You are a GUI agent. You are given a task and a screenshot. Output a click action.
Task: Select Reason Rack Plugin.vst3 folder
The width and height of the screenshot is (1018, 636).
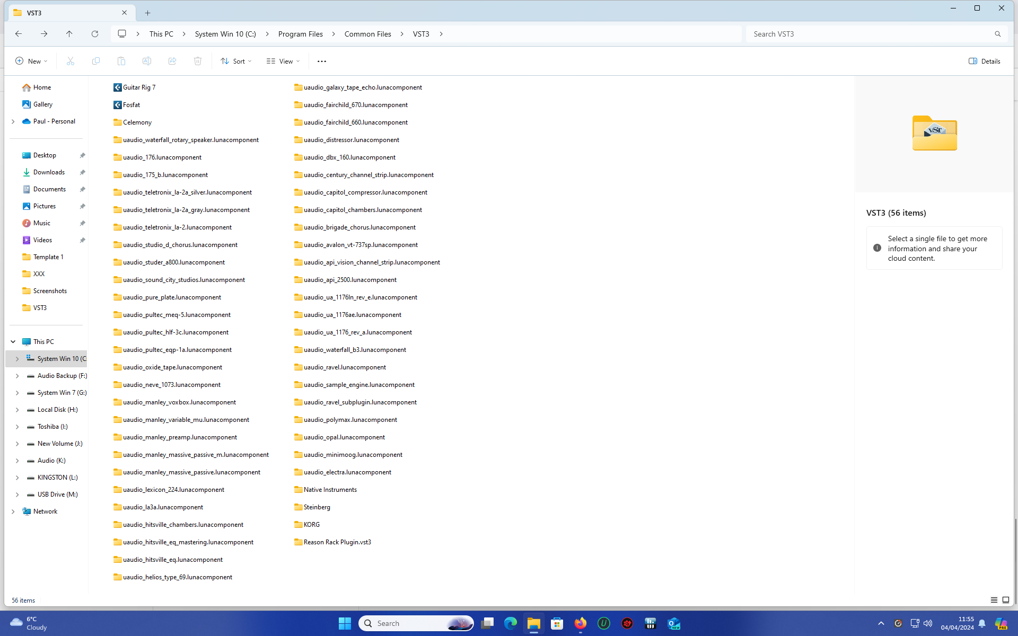click(333, 542)
